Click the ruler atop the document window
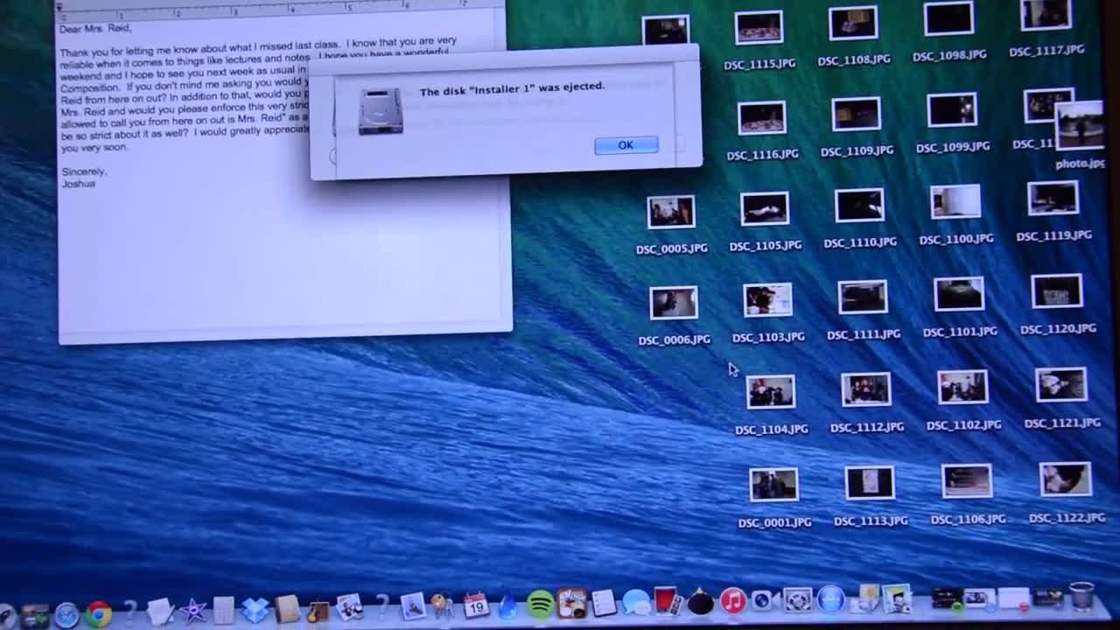 click(x=280, y=7)
